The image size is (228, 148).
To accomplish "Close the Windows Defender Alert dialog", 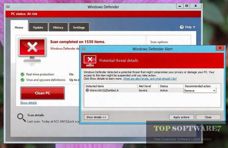I will click(x=220, y=48).
